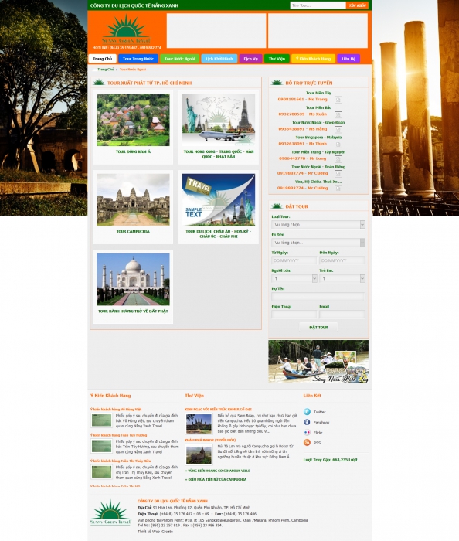Open chat icon beside Ms Trang
This screenshot has width=459, height=541.
point(338,100)
